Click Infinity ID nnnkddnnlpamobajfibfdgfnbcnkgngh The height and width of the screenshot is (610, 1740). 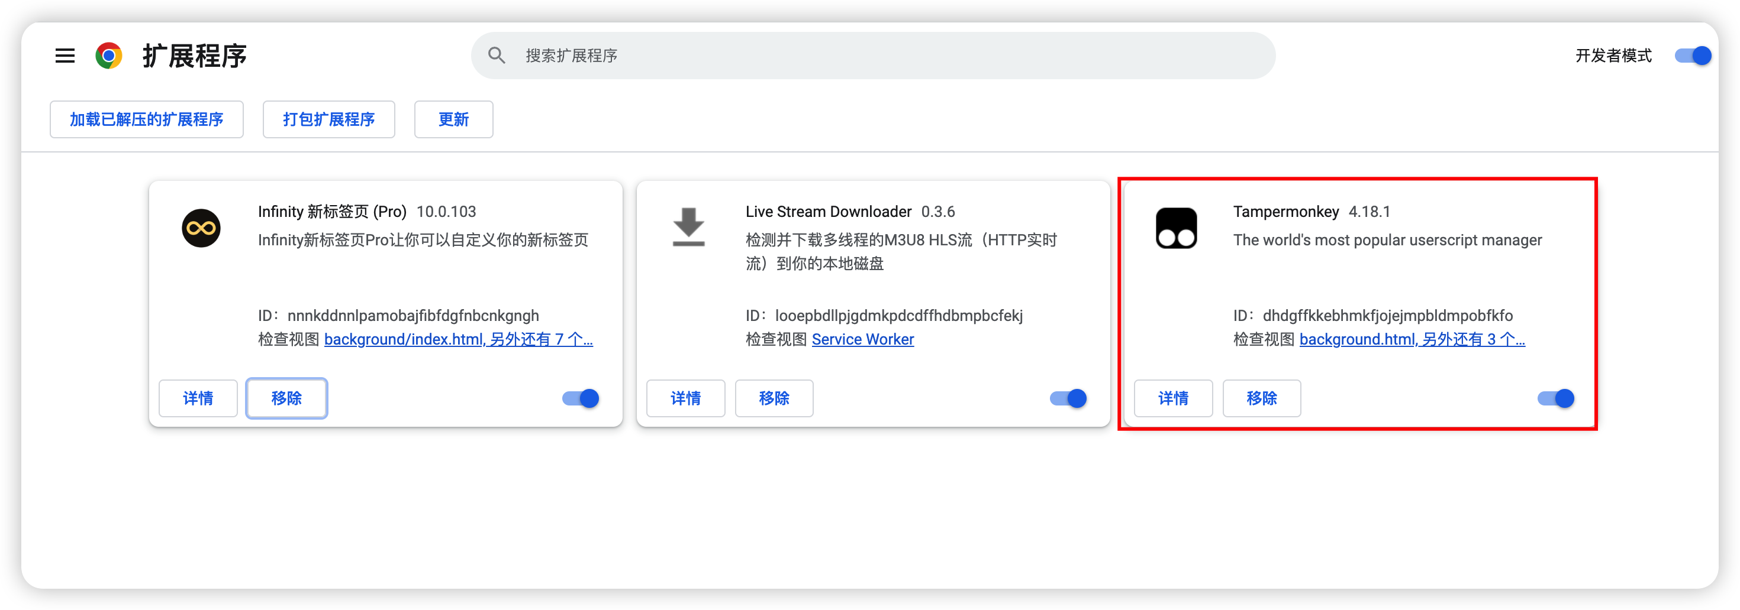tap(413, 316)
